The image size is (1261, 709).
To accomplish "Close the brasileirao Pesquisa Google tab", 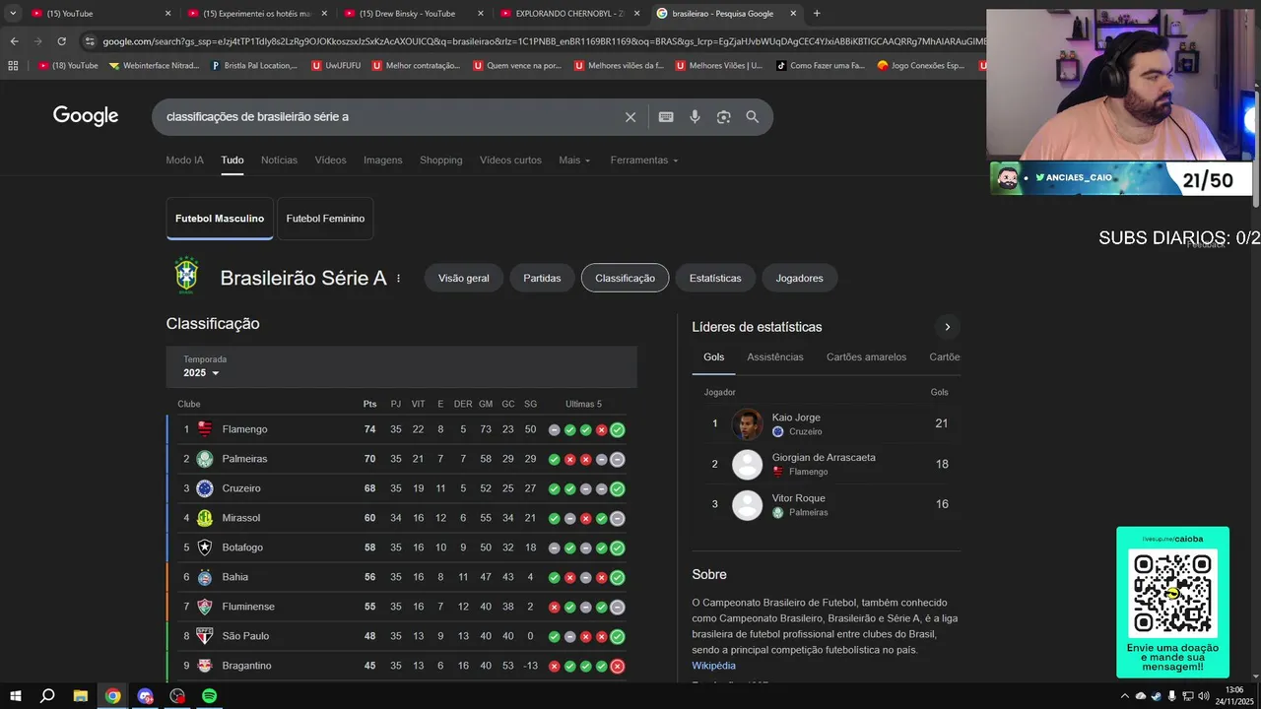I will [x=793, y=14].
